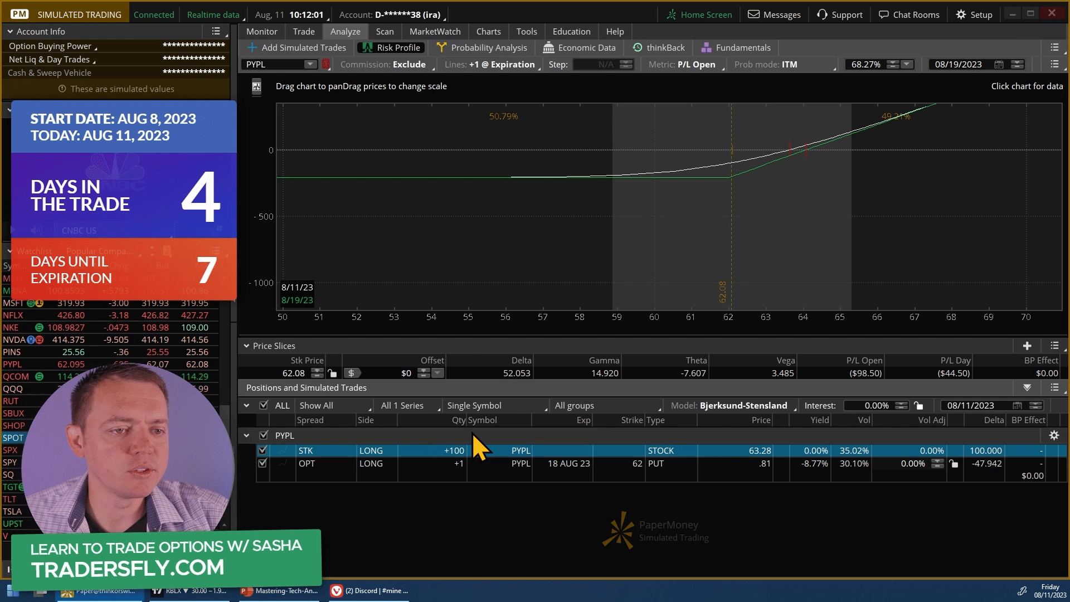Open Discord window in Windows taskbar
The image size is (1070, 602).
coord(369,591)
